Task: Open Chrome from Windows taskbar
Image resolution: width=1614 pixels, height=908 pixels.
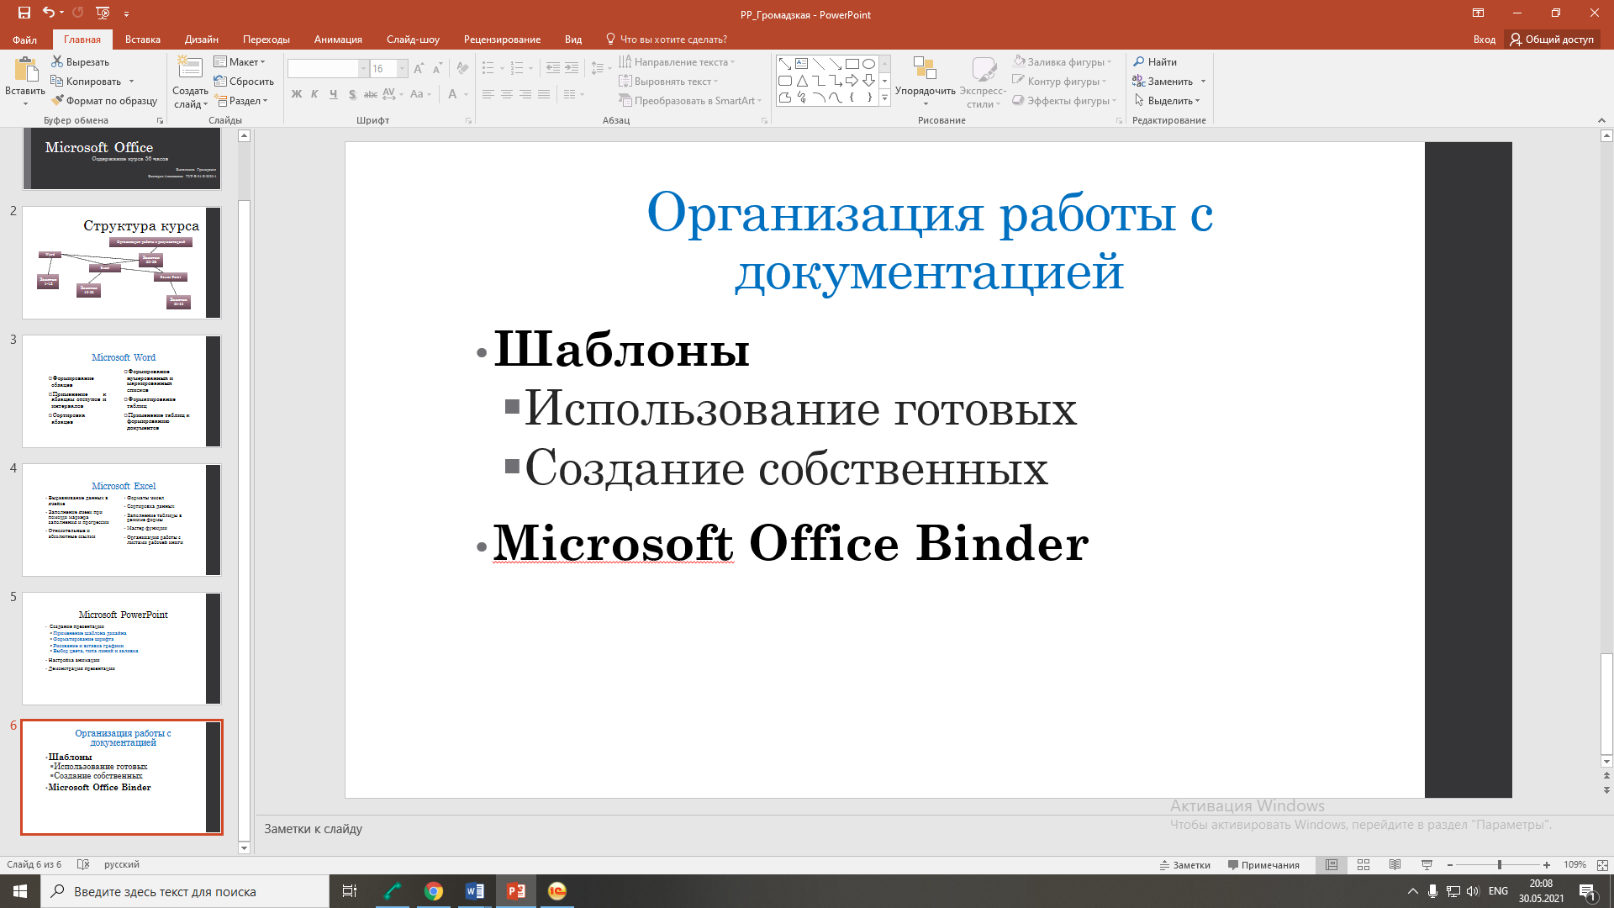Action: coord(434,891)
